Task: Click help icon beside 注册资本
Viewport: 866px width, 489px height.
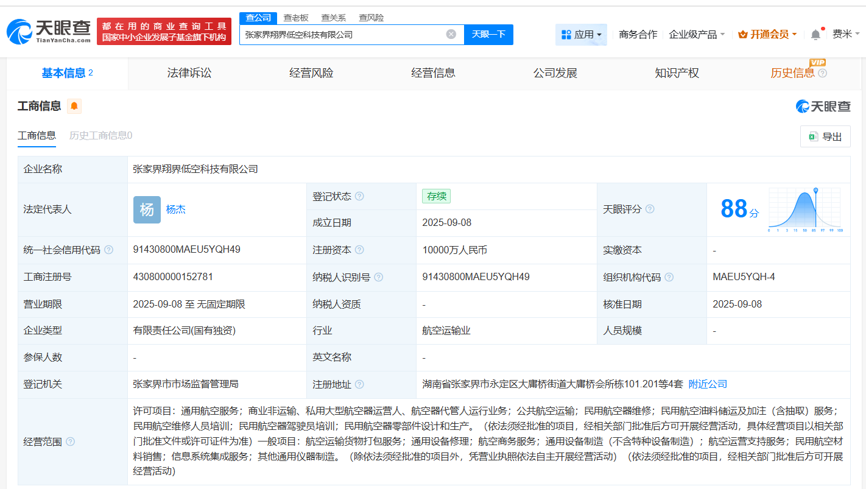Action: tap(359, 250)
